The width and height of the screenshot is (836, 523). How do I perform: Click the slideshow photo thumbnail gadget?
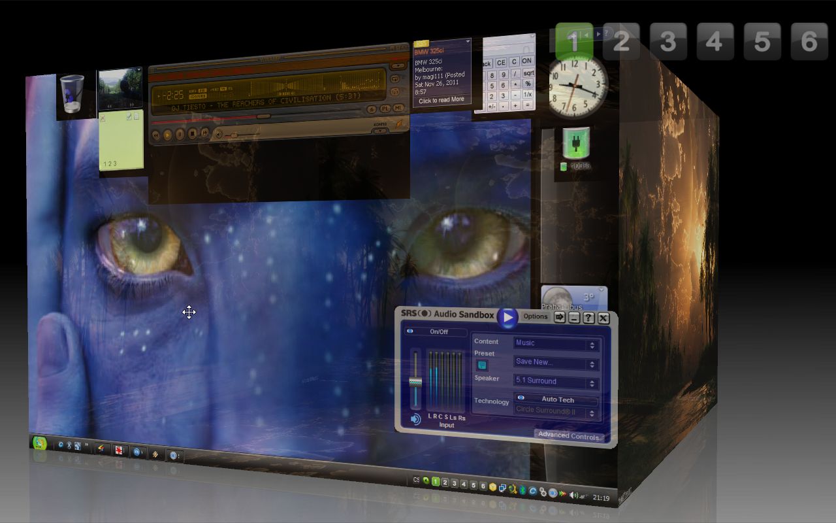[x=120, y=90]
